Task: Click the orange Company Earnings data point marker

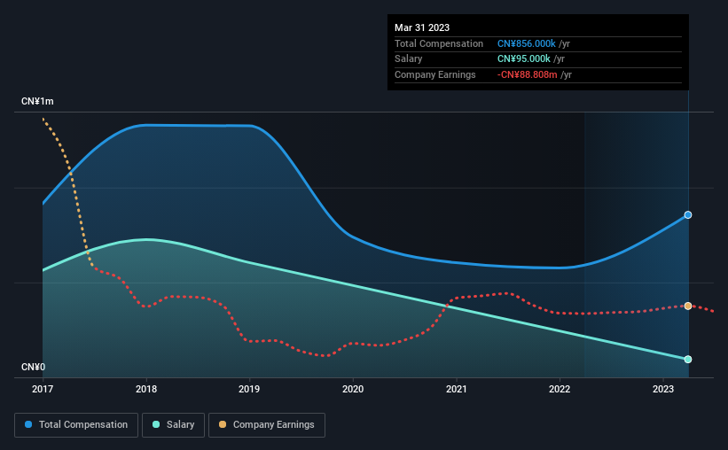Action: pyautogui.click(x=688, y=306)
